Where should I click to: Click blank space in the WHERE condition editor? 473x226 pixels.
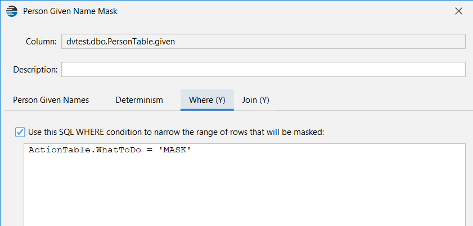[244, 193]
